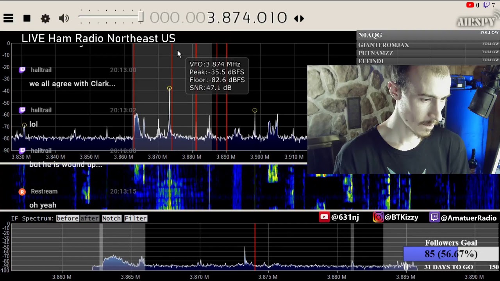Click the Twitch icon next to @AmatuerRadio

434,217
